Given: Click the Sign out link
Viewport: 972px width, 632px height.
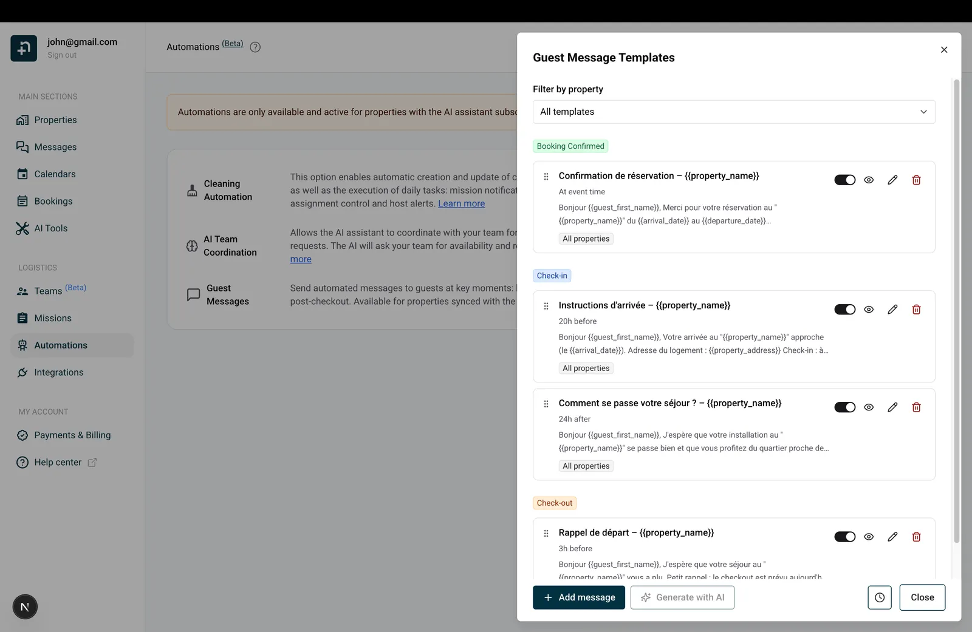Looking at the screenshot, I should click(x=62, y=55).
